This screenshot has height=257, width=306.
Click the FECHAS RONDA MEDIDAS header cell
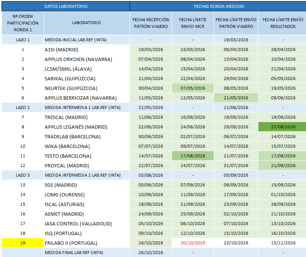click(219, 6)
